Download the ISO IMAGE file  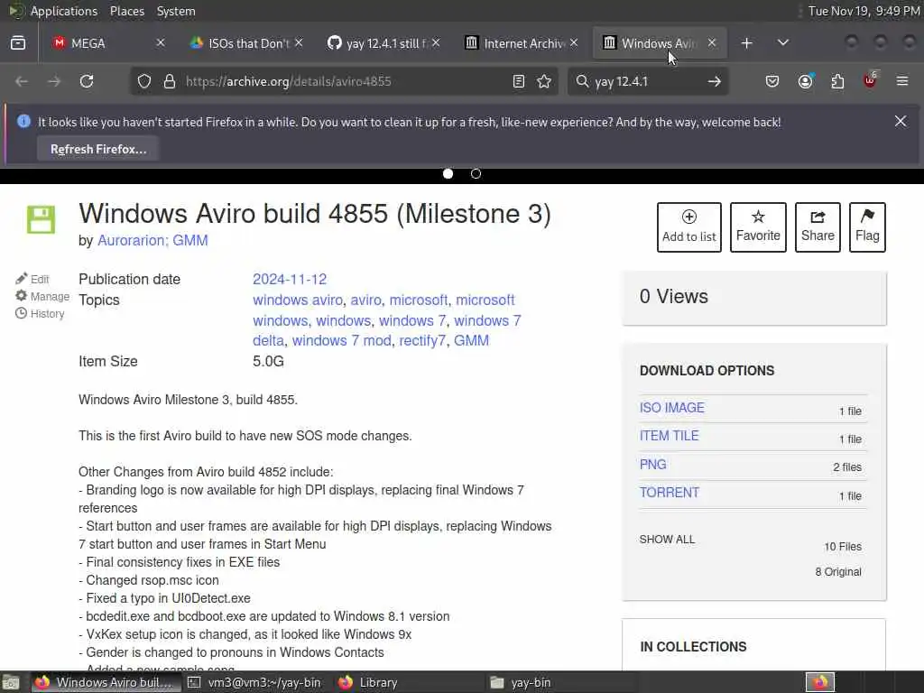(x=671, y=408)
